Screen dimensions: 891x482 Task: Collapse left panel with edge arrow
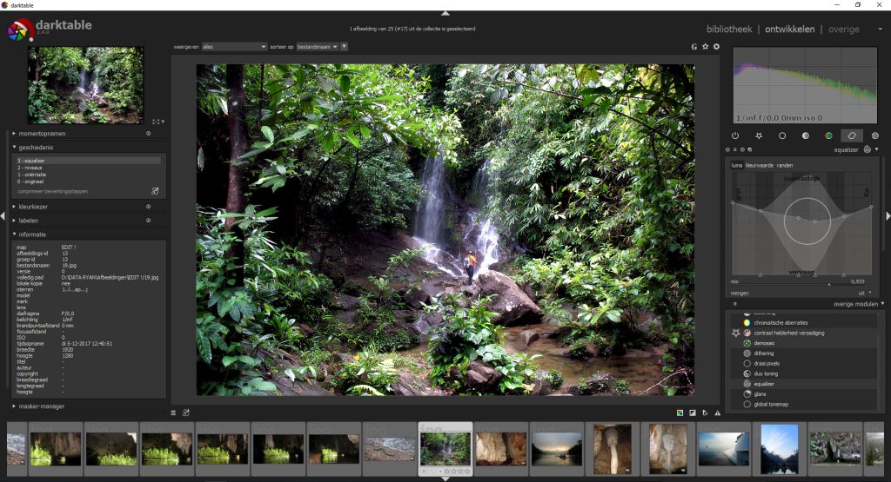3,216
